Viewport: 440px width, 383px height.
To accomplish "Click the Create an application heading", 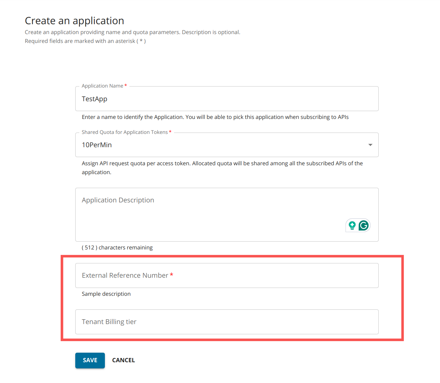I will [74, 21].
